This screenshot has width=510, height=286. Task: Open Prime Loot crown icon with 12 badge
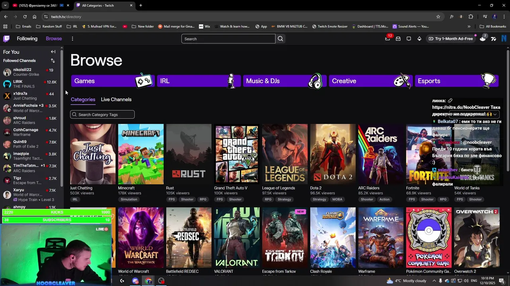(388, 39)
